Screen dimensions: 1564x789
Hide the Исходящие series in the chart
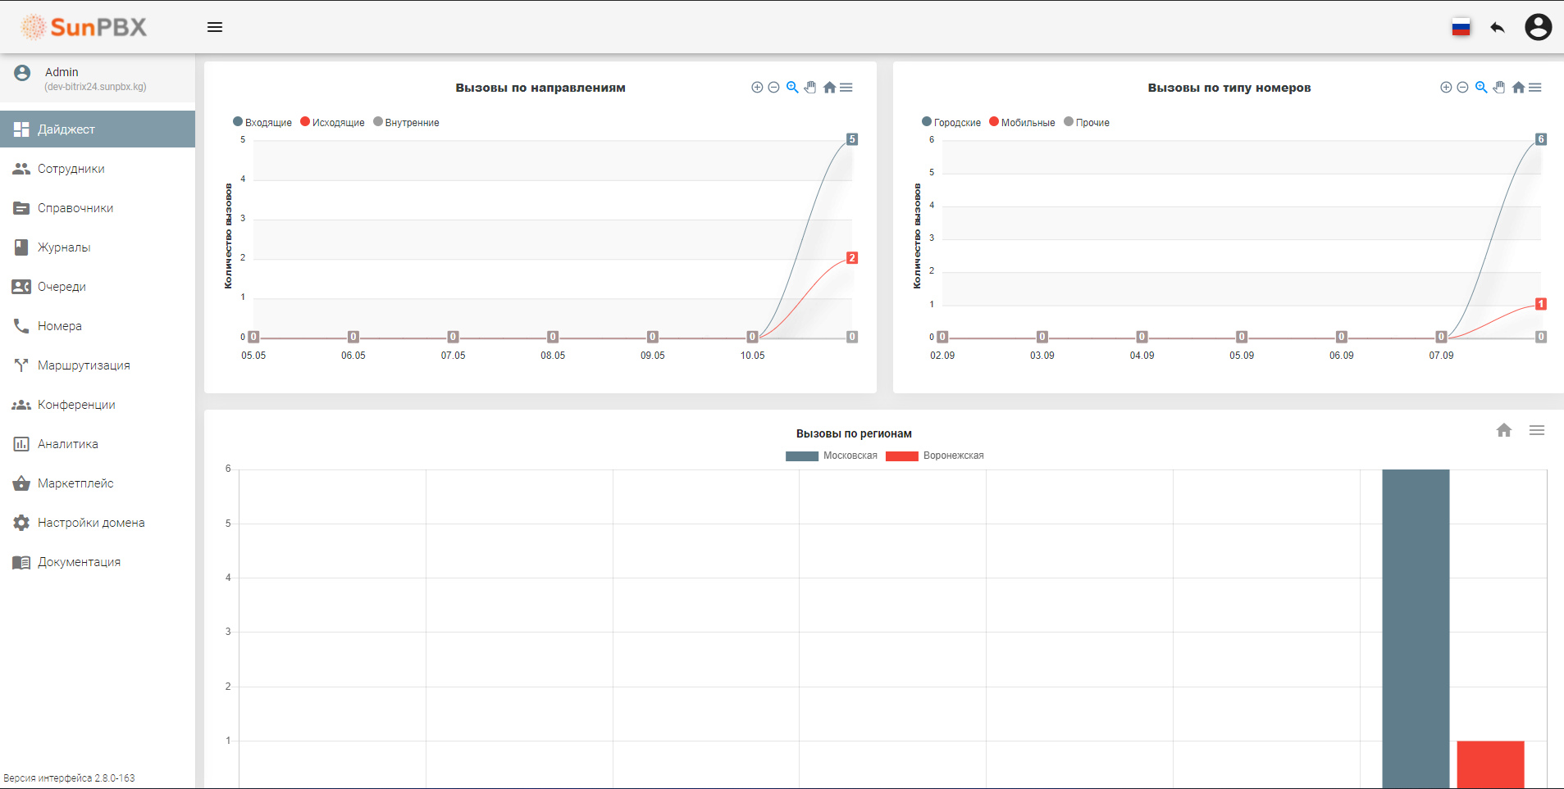pyautogui.click(x=332, y=122)
